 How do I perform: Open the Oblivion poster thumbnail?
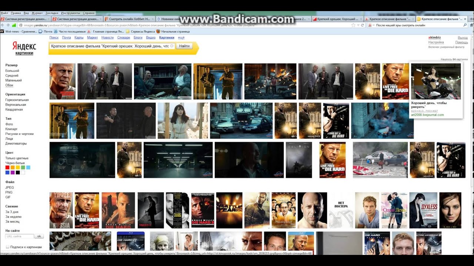click(299, 160)
